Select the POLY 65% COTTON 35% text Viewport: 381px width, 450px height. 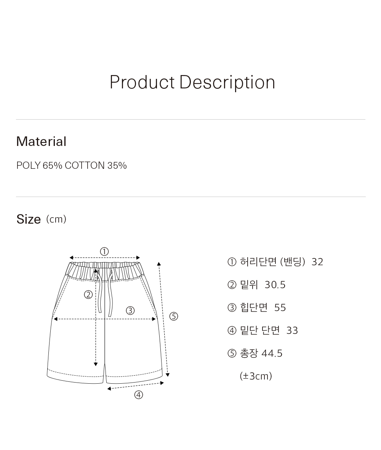click(x=72, y=166)
